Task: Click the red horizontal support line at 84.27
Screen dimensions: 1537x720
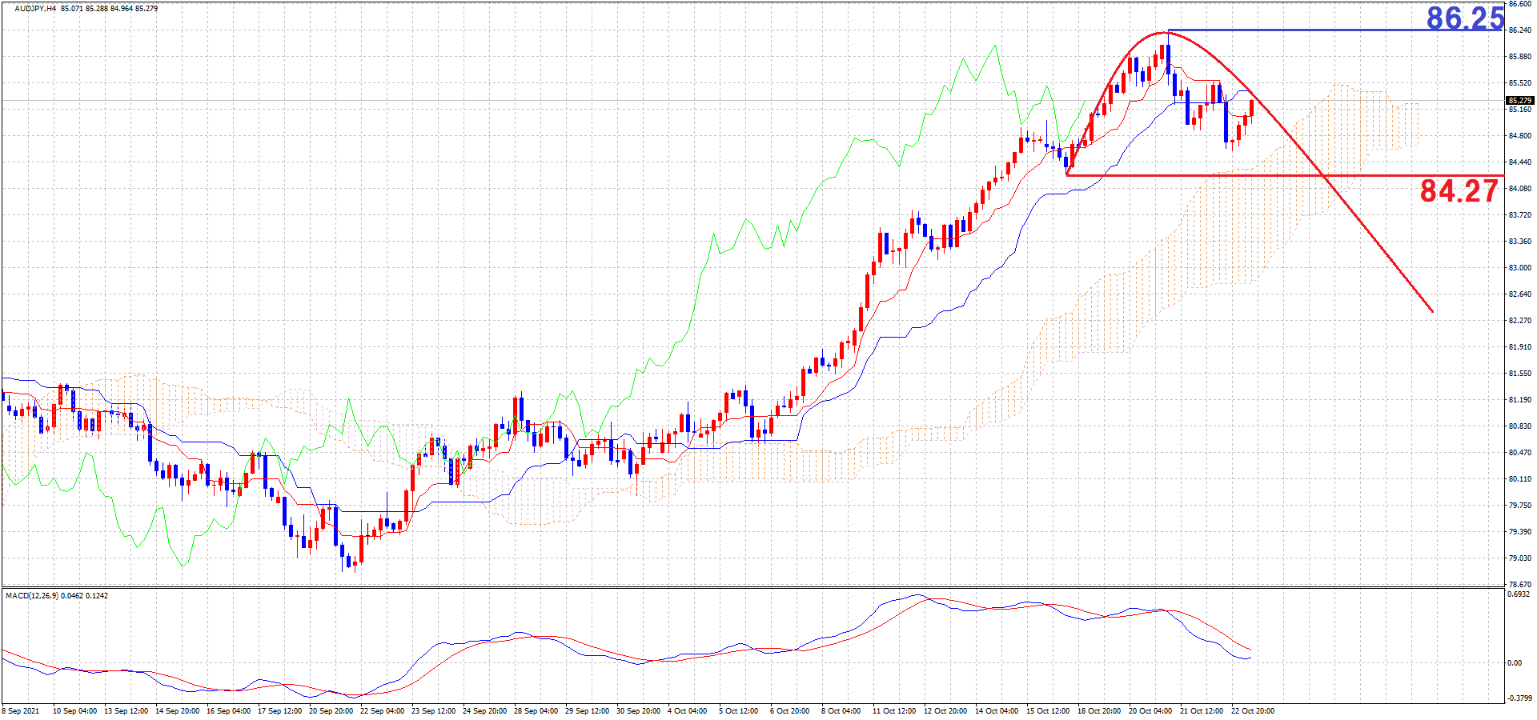Action: pyautogui.click(x=1201, y=175)
